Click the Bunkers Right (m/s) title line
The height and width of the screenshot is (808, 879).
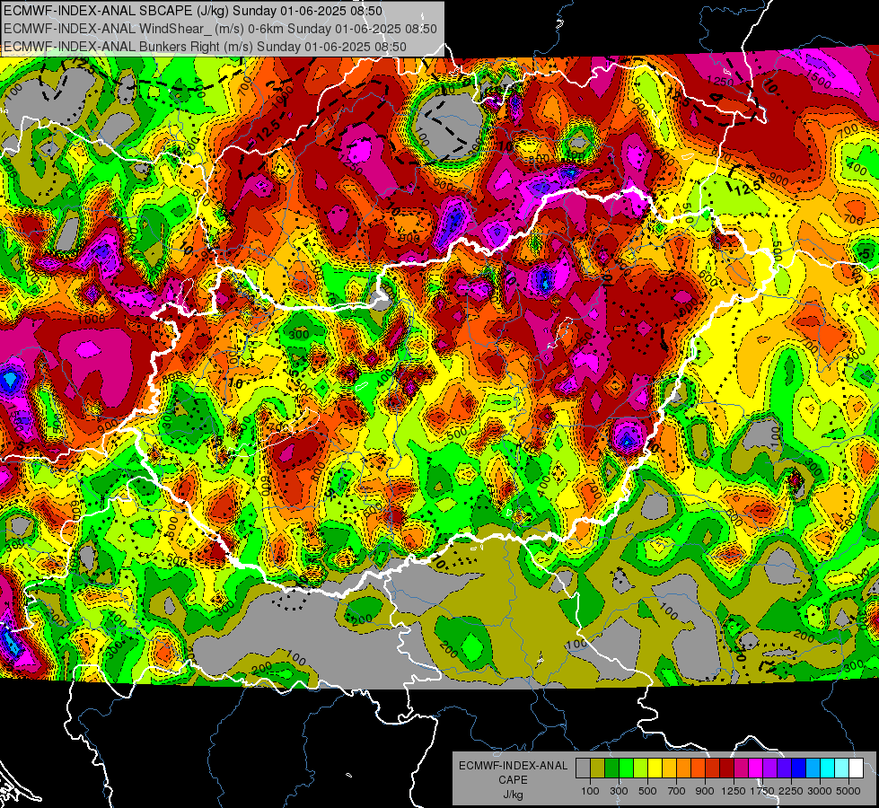pos(205,47)
